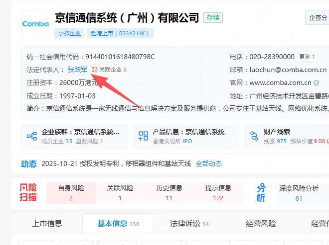The width and height of the screenshot is (329, 245).
Task: Open 全部动态 link
Action: pyautogui.click(x=208, y=163)
